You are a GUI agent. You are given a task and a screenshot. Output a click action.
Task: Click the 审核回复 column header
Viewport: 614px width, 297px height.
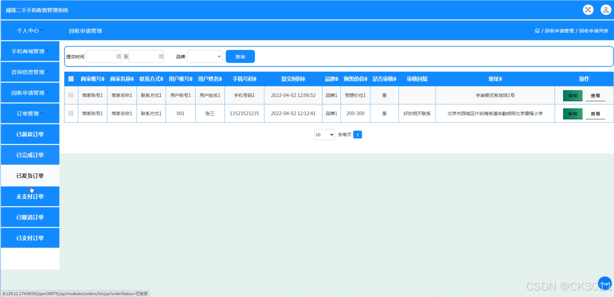[417, 79]
